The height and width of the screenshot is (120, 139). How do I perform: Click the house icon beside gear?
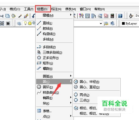pyautogui.click(x=8, y=23)
